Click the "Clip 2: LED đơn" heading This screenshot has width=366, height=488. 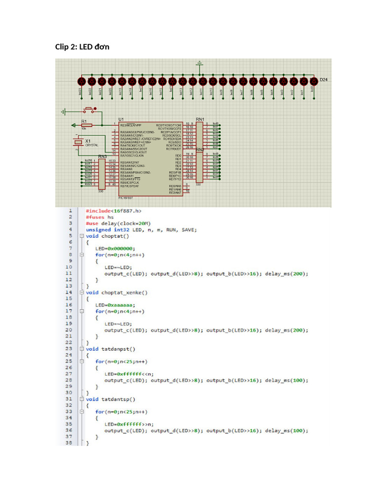pos(82,46)
